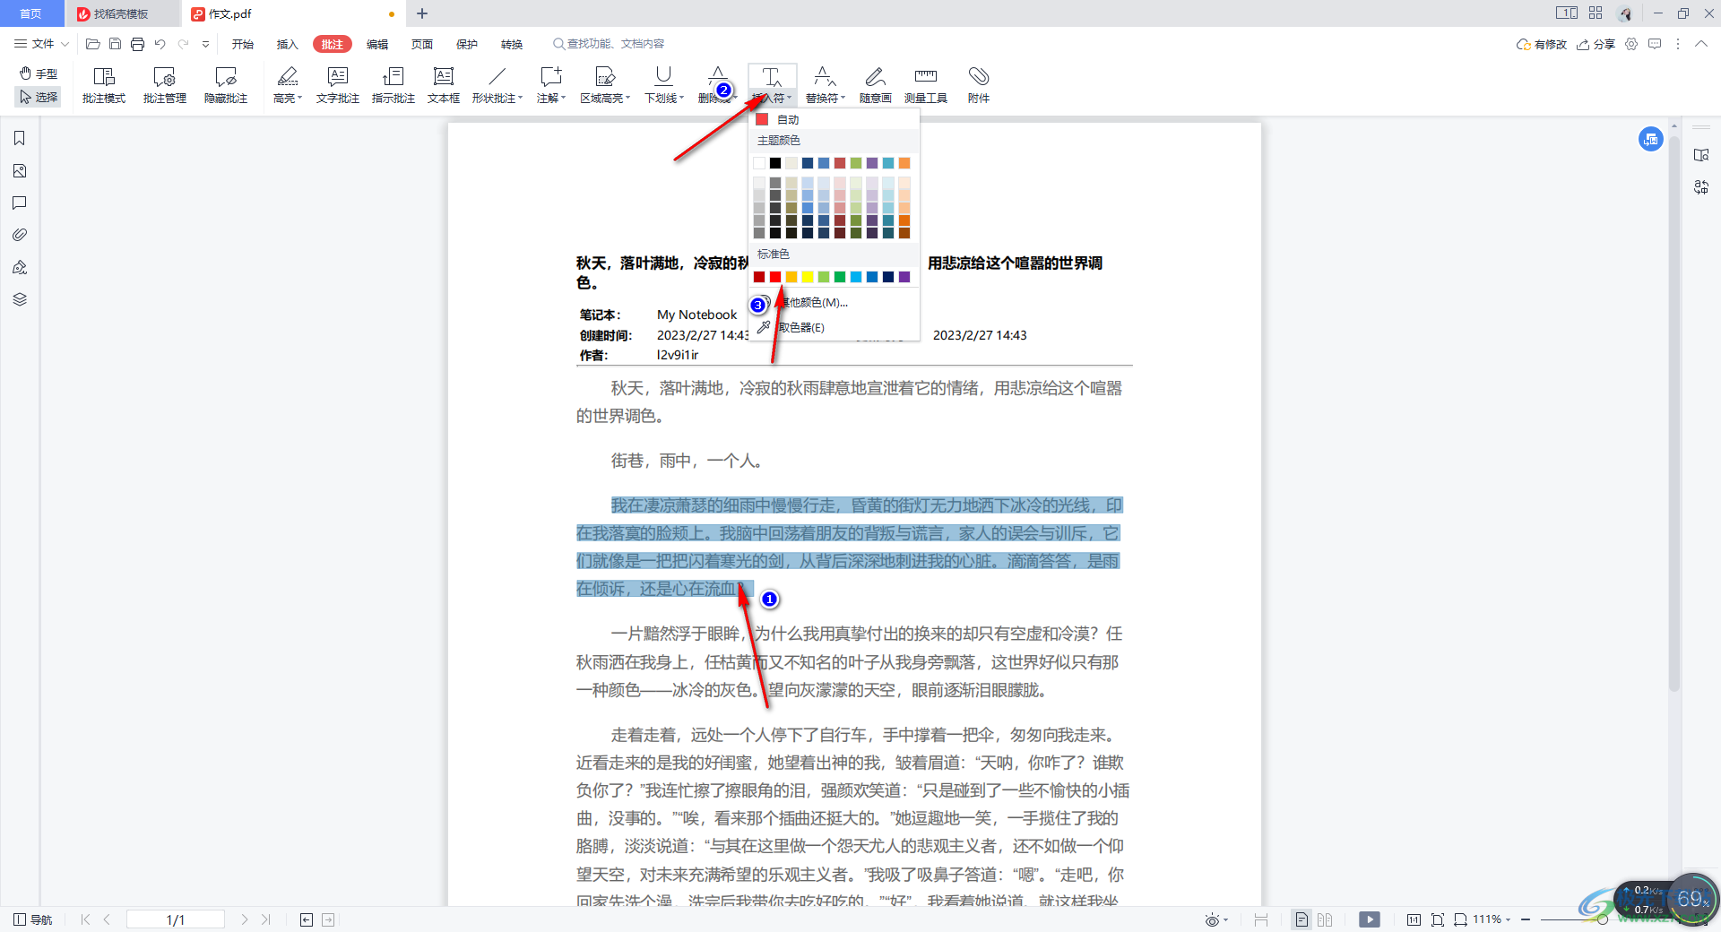
Task: Set actual size 1:1 zoom
Action: coord(1414,919)
